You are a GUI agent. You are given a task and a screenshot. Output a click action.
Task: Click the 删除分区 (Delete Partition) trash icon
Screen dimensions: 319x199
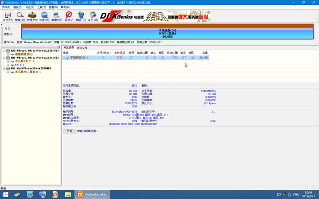click(81, 16)
